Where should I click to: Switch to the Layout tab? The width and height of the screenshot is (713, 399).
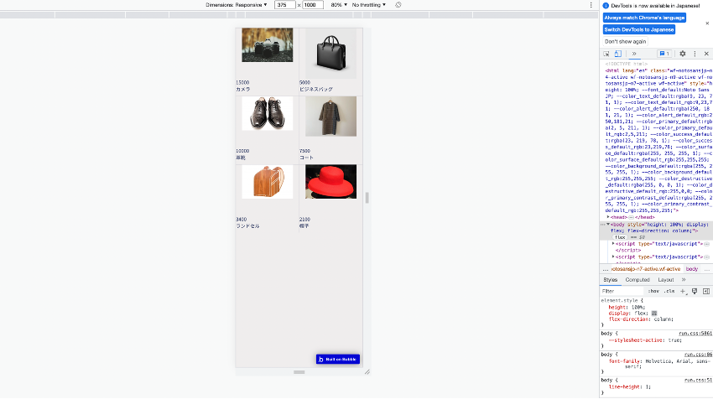pos(665,279)
